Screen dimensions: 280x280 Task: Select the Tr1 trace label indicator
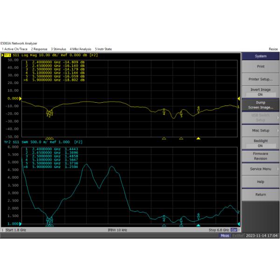click(x=7, y=56)
